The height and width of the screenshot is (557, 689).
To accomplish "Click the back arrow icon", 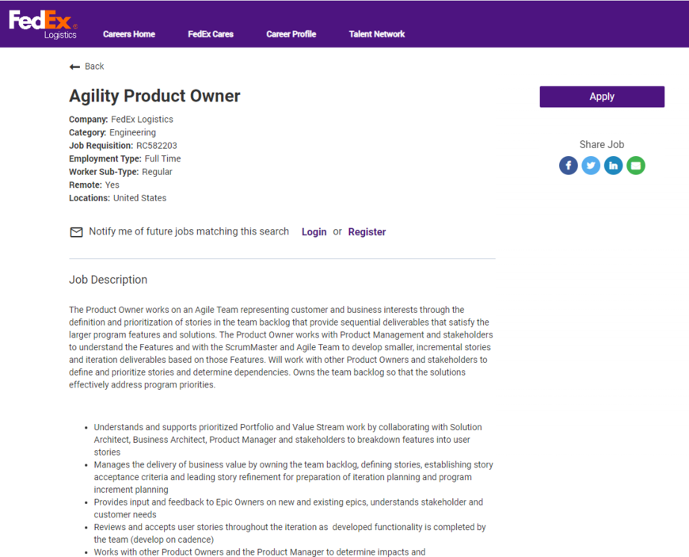I will click(74, 67).
